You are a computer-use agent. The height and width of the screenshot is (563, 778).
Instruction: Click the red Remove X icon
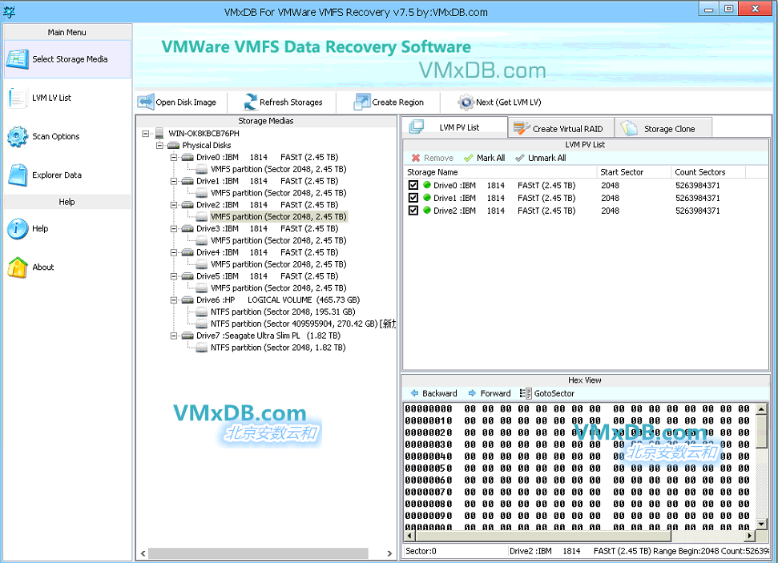(416, 158)
